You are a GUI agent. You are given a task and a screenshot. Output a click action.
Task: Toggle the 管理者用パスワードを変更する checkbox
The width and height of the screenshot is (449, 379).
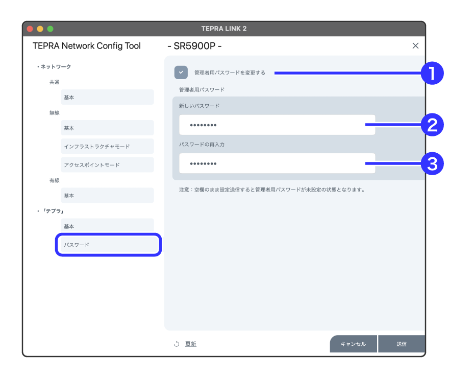click(181, 73)
